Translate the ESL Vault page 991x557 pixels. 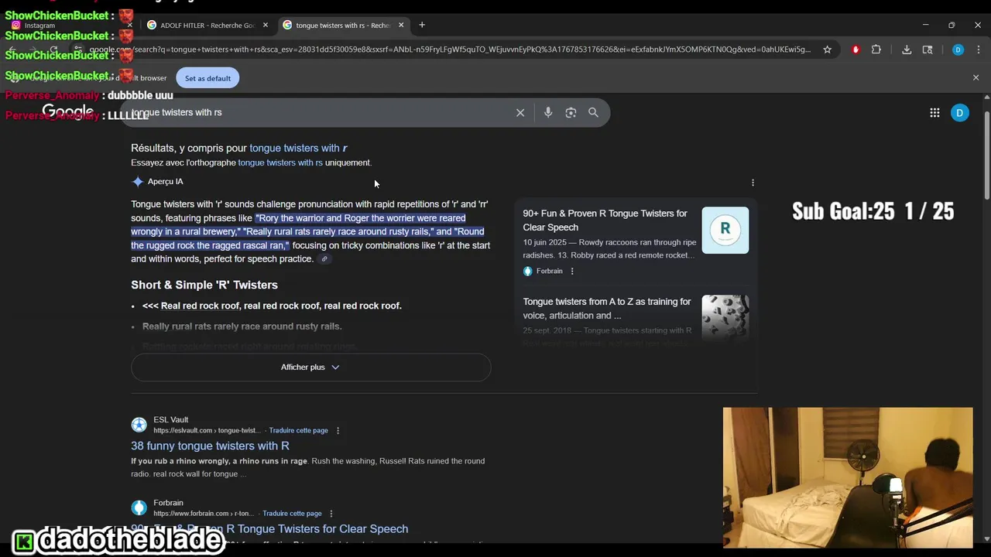(x=298, y=431)
